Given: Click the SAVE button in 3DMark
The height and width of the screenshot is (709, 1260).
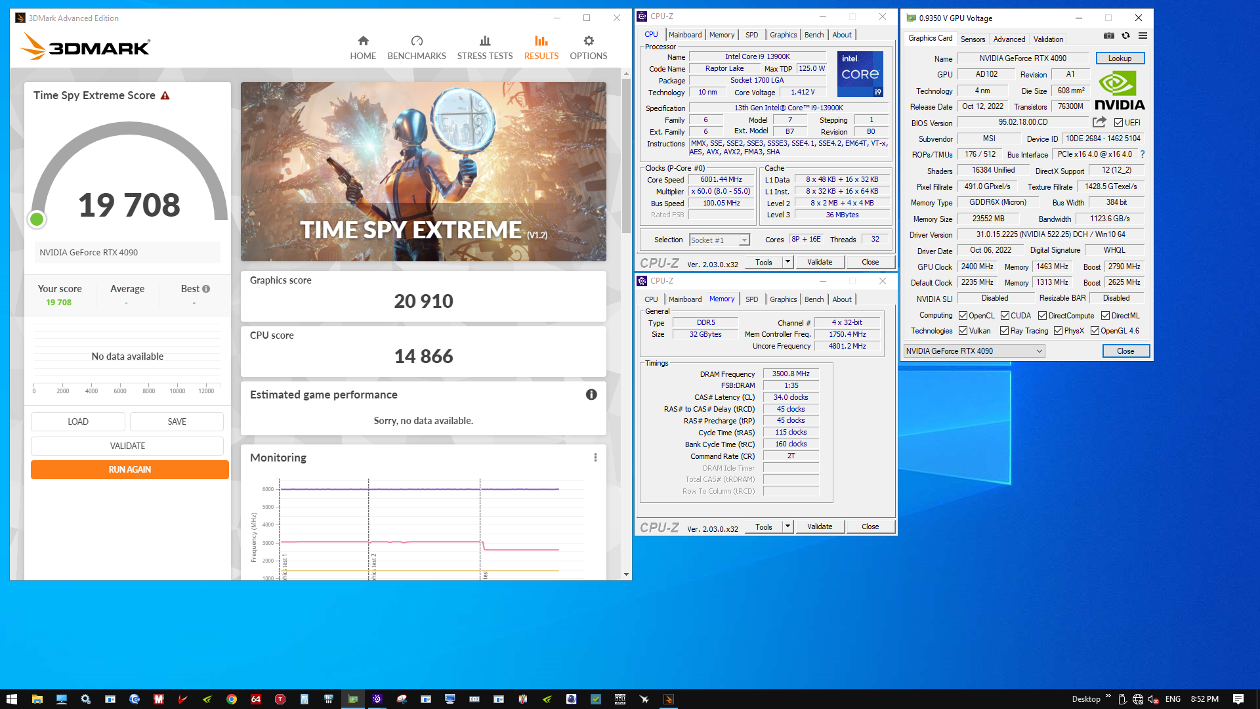Looking at the screenshot, I should coord(177,421).
